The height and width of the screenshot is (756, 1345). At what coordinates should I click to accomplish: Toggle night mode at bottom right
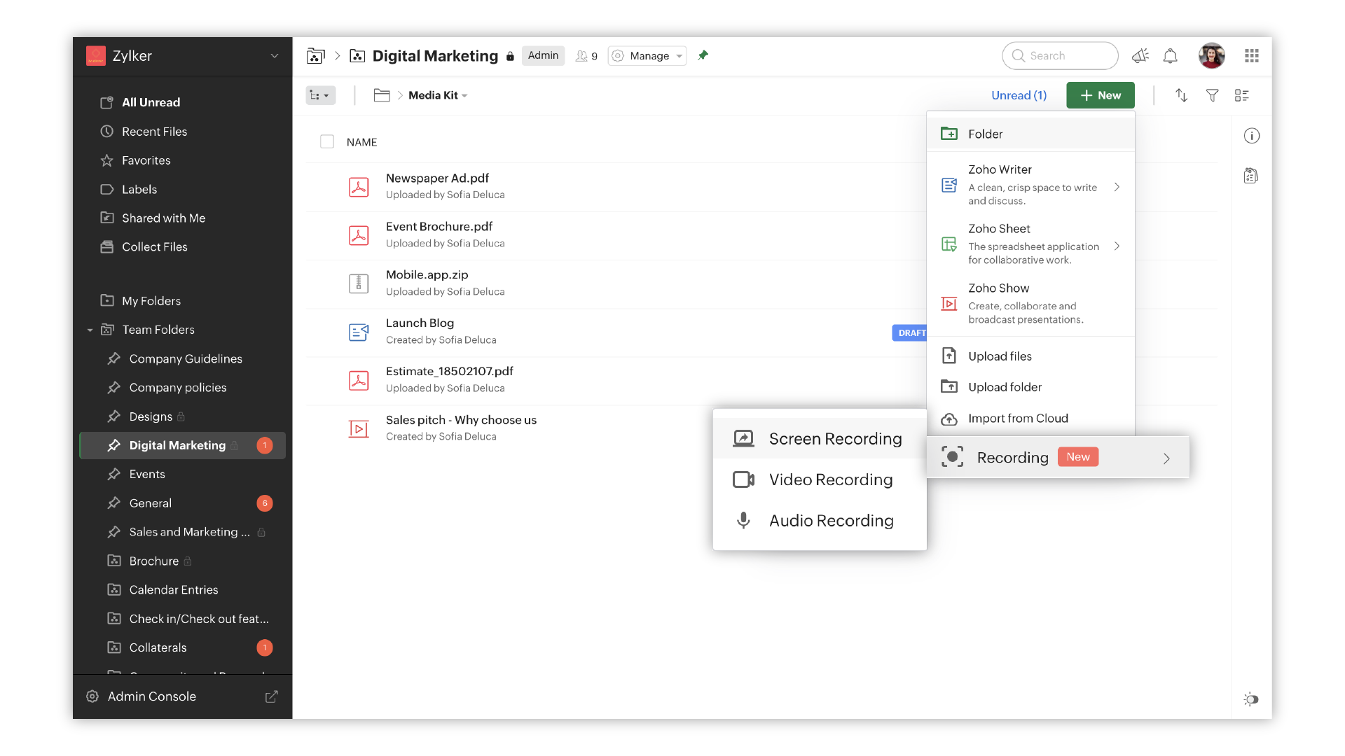1251,699
